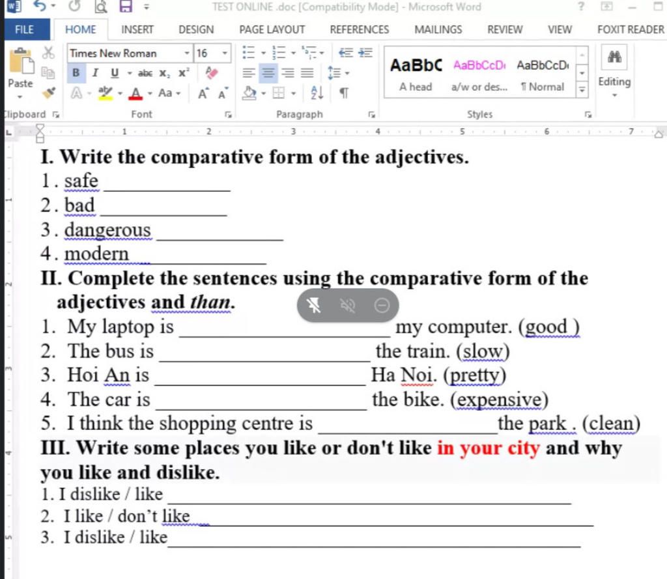Open the Times New Roman font dropdown
The height and width of the screenshot is (579, 667).
coord(187,53)
